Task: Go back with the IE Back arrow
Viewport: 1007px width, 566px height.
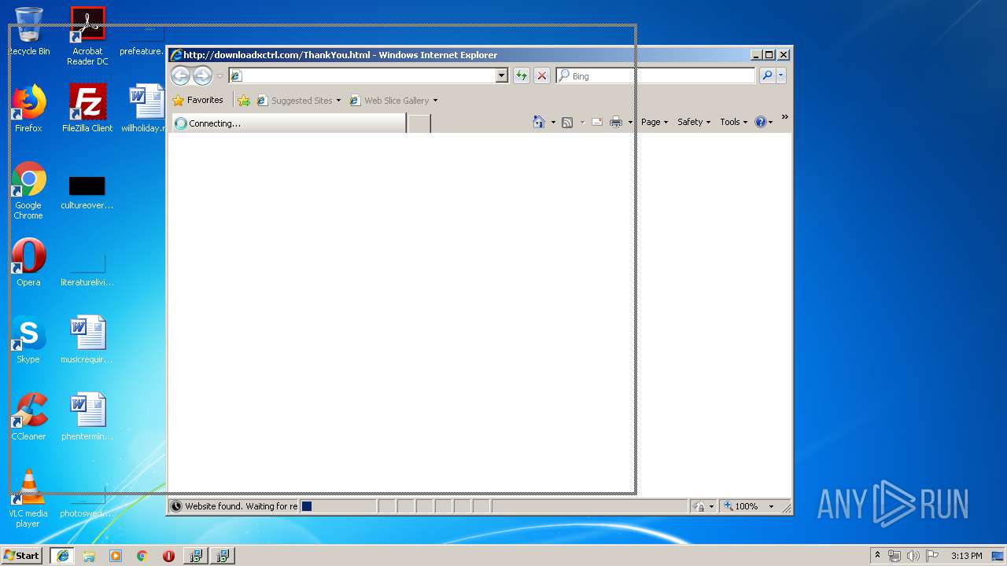Action: coord(181,75)
